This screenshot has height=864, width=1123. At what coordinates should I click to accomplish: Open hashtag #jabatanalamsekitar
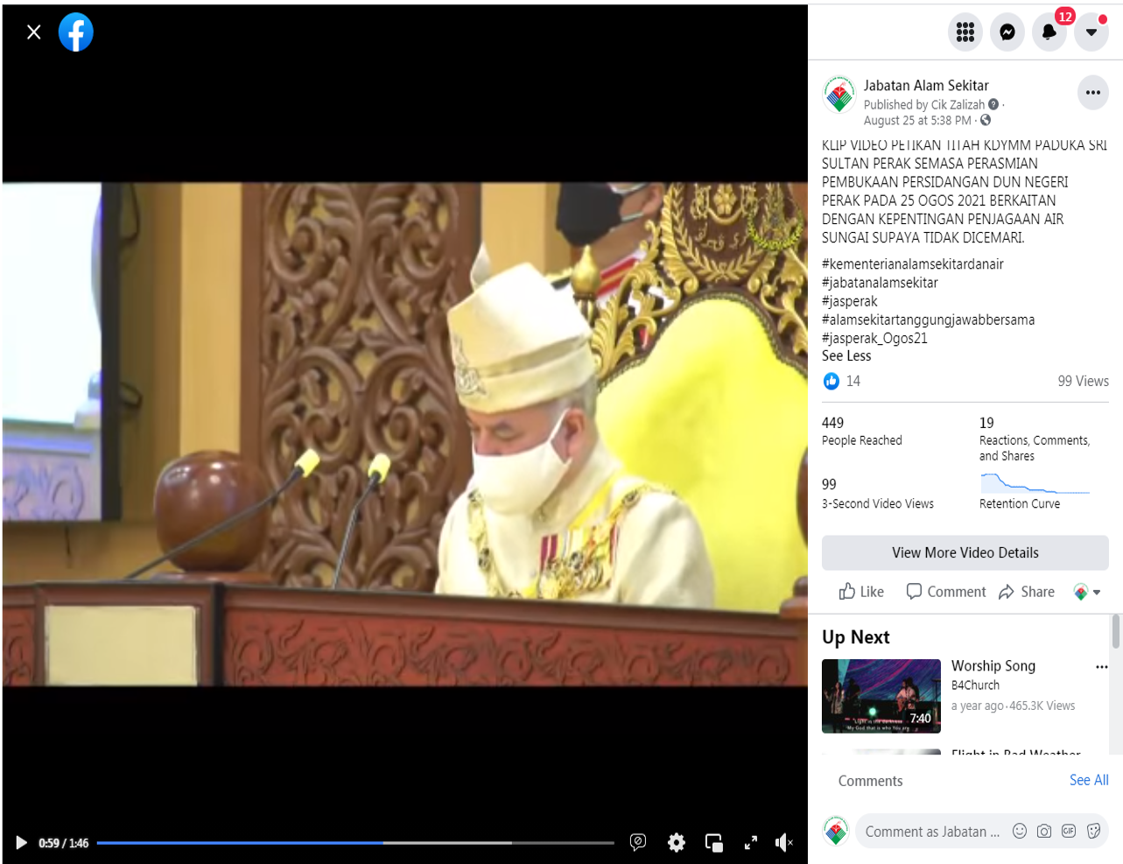880,283
